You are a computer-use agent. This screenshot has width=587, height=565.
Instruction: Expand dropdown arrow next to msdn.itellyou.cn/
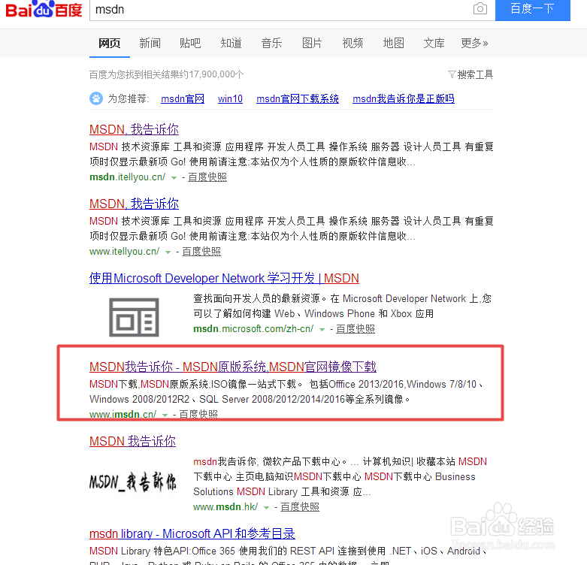[174, 178]
